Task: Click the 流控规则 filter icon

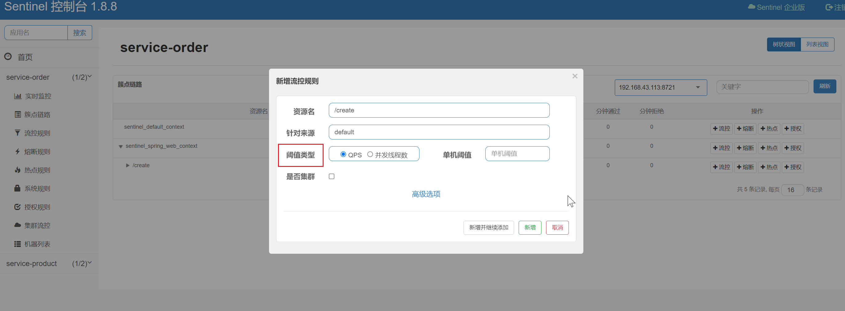Action: point(18,133)
